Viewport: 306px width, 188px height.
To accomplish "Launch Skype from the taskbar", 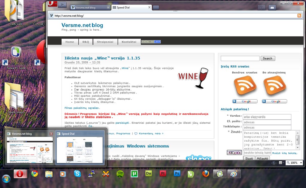I will [x=77, y=174].
